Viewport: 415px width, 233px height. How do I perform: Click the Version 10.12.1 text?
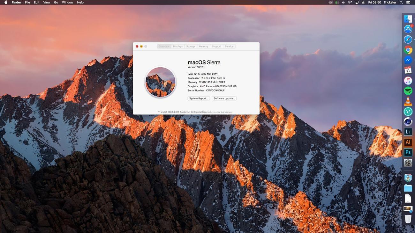(196, 67)
